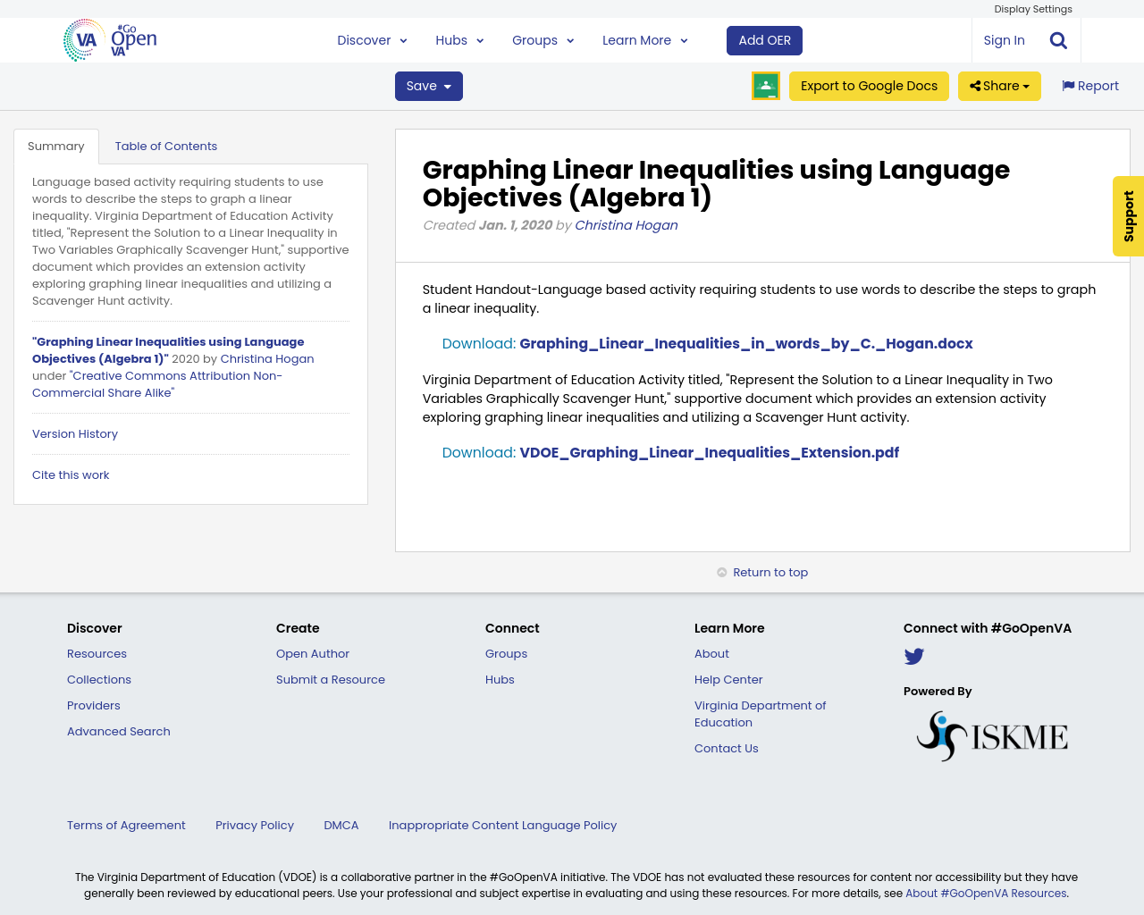Image resolution: width=1144 pixels, height=915 pixels.
Task: View Christina Hogan's author profile
Action: coord(626,223)
